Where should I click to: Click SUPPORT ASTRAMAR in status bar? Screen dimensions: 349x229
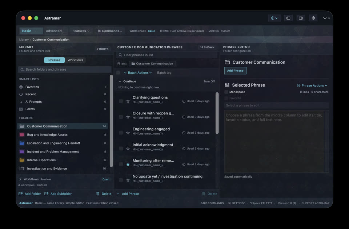point(316,203)
